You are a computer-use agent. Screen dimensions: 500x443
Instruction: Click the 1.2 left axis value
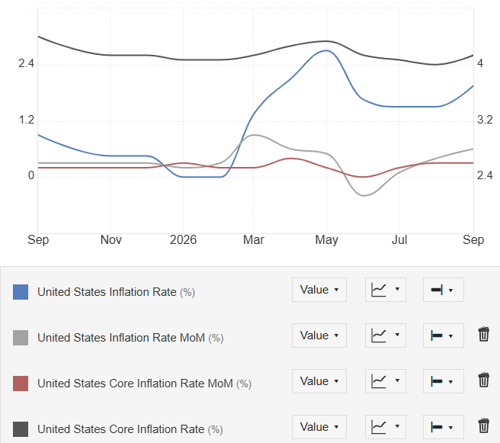[x=26, y=120]
